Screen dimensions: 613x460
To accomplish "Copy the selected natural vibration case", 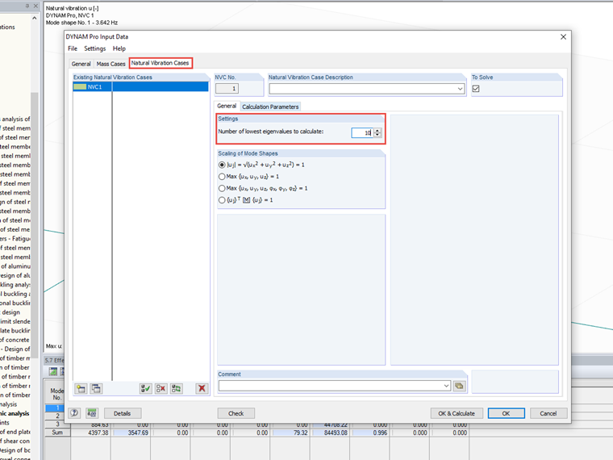I will (x=96, y=388).
